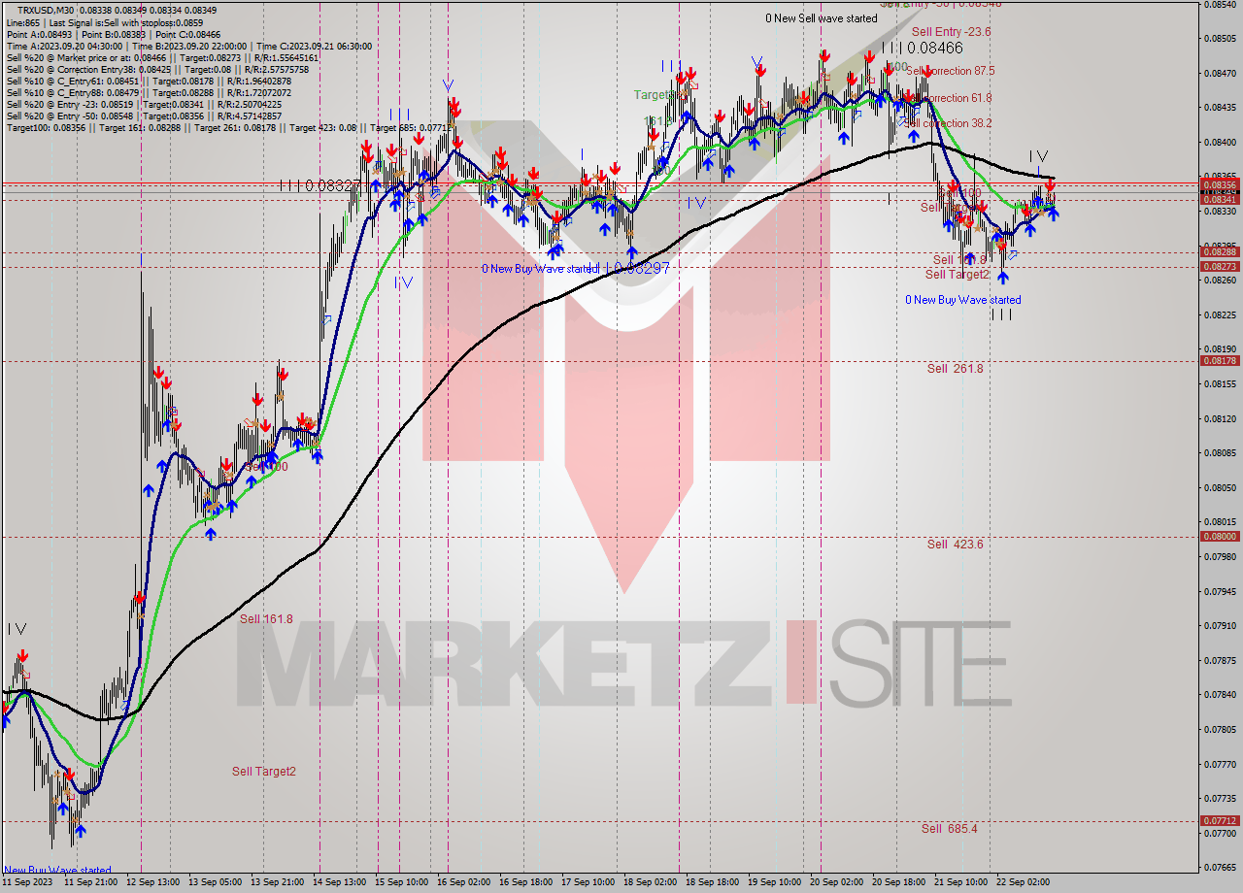The width and height of the screenshot is (1243, 893).
Task: Click the '11 Sep 21:00' time axis label
Action: (91, 883)
